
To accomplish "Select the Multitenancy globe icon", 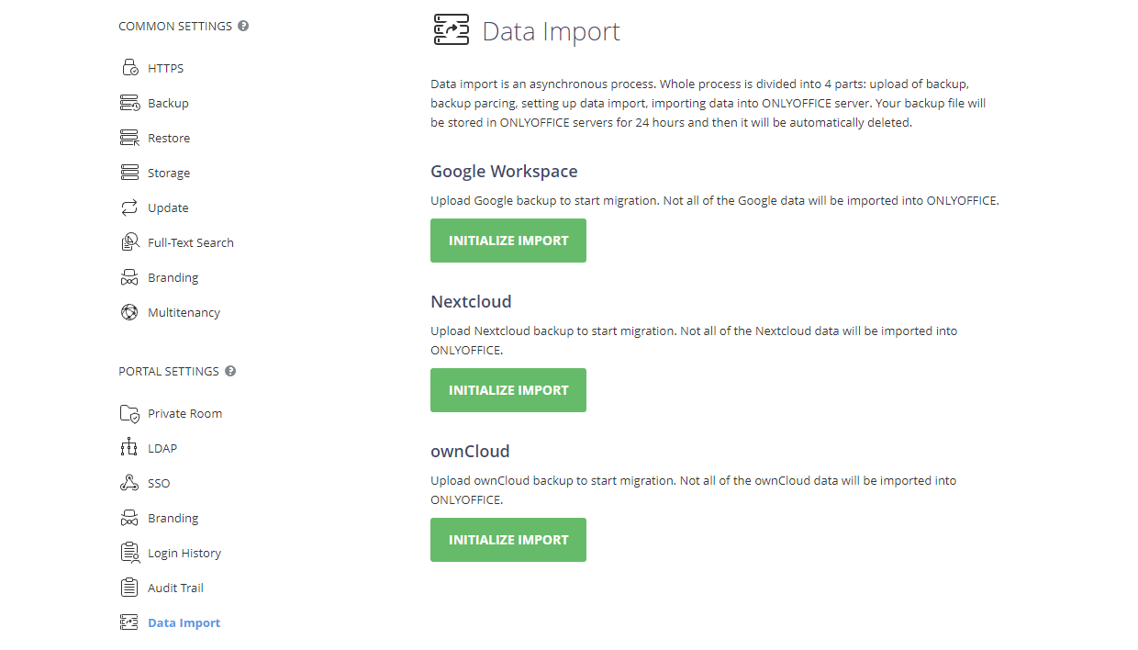I will [128, 311].
